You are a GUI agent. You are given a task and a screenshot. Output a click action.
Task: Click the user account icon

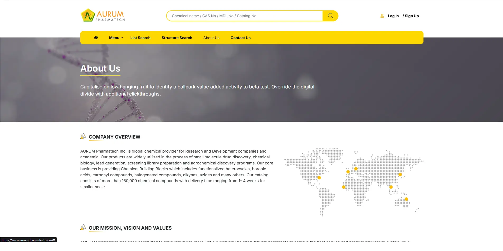(382, 16)
